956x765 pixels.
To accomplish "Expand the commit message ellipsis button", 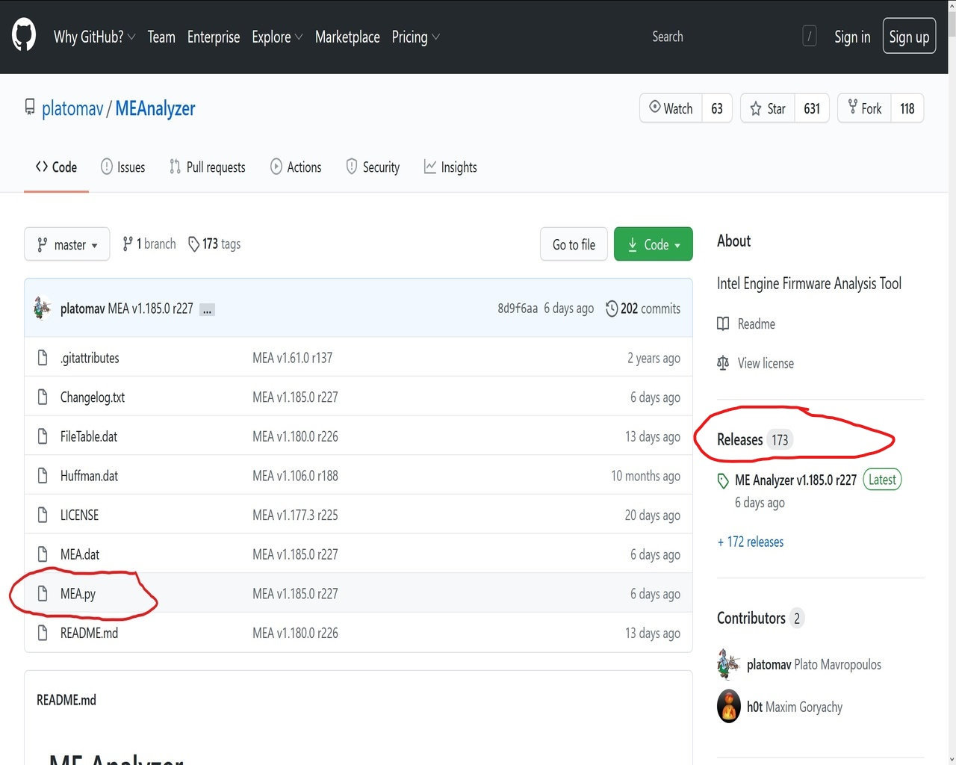I will [207, 309].
